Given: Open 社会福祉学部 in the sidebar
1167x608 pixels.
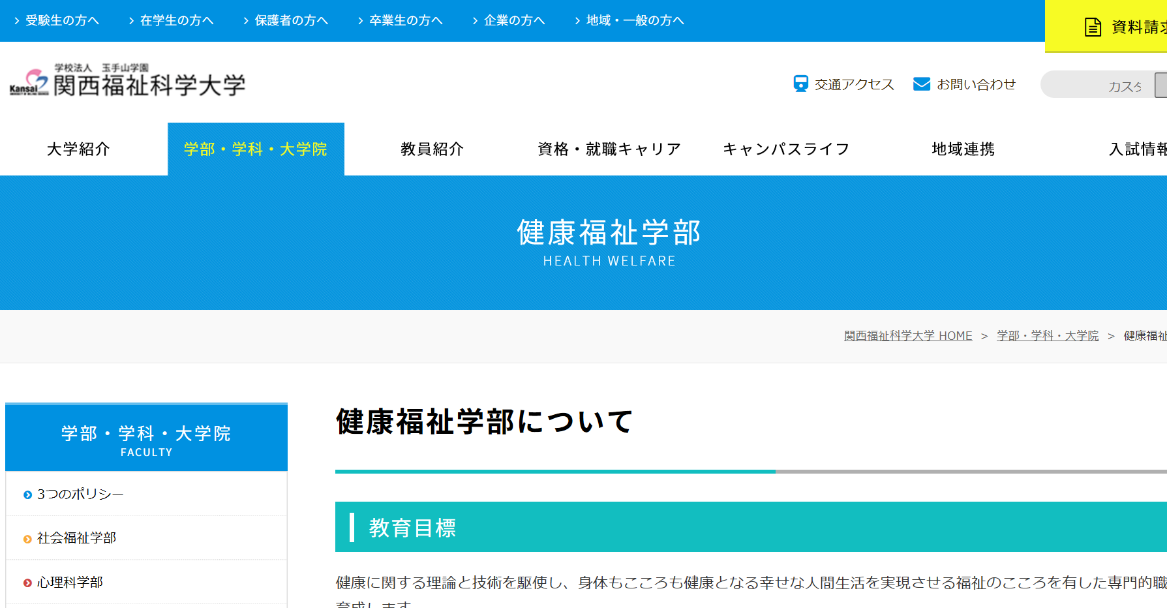Looking at the screenshot, I should (x=76, y=538).
